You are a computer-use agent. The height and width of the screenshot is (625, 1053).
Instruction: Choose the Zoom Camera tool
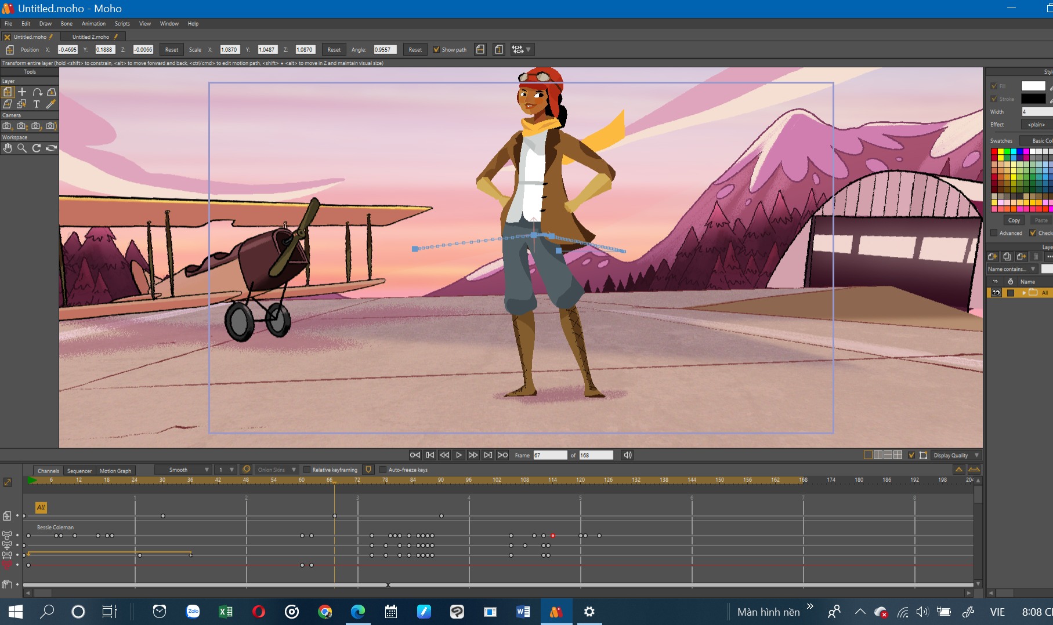(22, 126)
